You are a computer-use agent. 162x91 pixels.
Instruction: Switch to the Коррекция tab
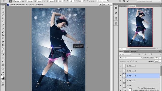[123, 6]
